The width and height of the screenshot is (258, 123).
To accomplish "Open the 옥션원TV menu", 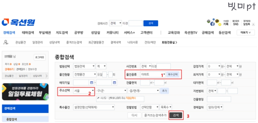I will tap(191, 33).
